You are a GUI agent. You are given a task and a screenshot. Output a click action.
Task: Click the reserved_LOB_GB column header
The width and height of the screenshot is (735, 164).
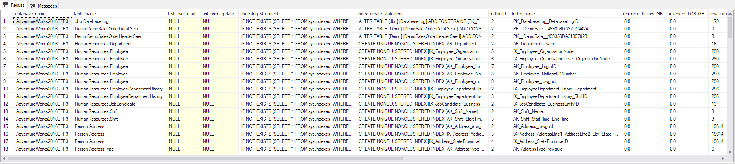[x=688, y=14]
